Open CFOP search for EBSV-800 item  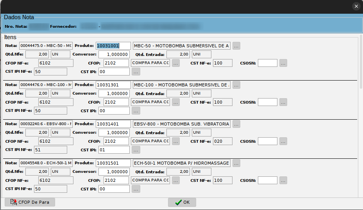pyautogui.click(x=175, y=141)
